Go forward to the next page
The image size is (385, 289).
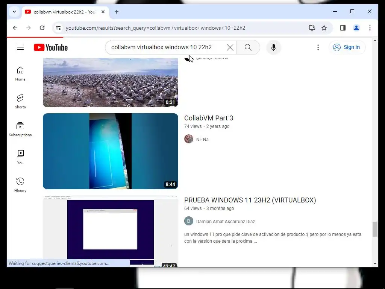coord(29,28)
